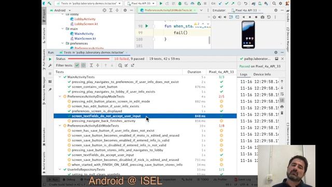The height and width of the screenshot is (187, 332).
Task: Click the Make Project hammer icon
Action: tap(49, 4)
